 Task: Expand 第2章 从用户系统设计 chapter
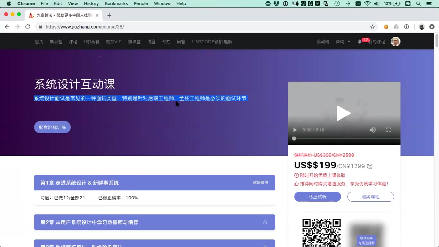[x=154, y=222]
